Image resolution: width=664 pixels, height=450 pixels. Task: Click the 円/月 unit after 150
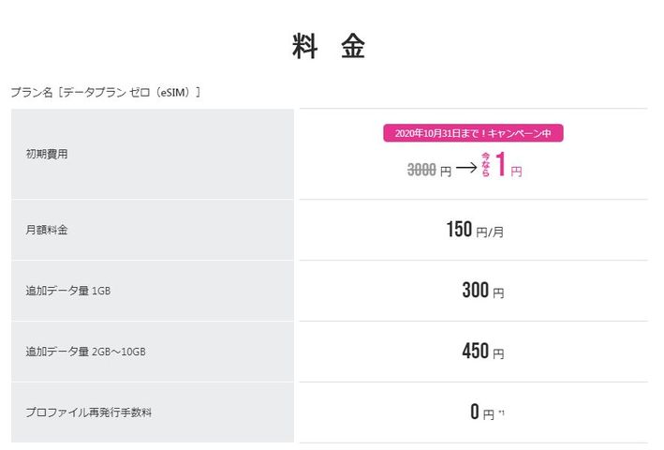tap(490, 232)
